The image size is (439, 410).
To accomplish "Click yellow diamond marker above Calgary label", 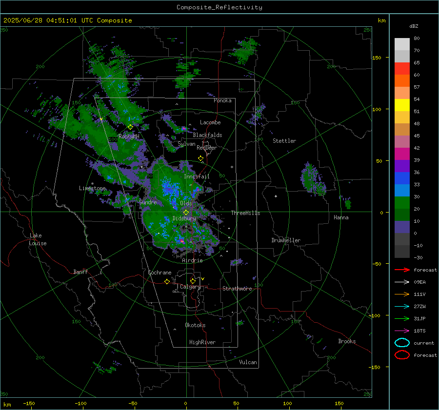I will [193, 281].
